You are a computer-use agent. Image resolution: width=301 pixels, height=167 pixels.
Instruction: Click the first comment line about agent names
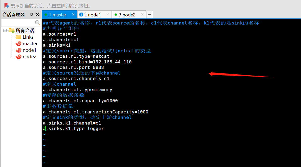151,23
